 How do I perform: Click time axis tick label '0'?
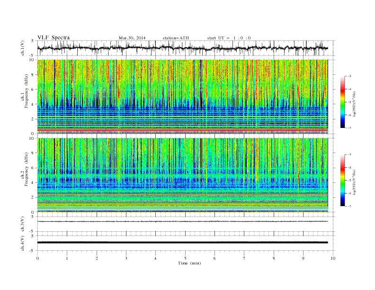[37, 258]
